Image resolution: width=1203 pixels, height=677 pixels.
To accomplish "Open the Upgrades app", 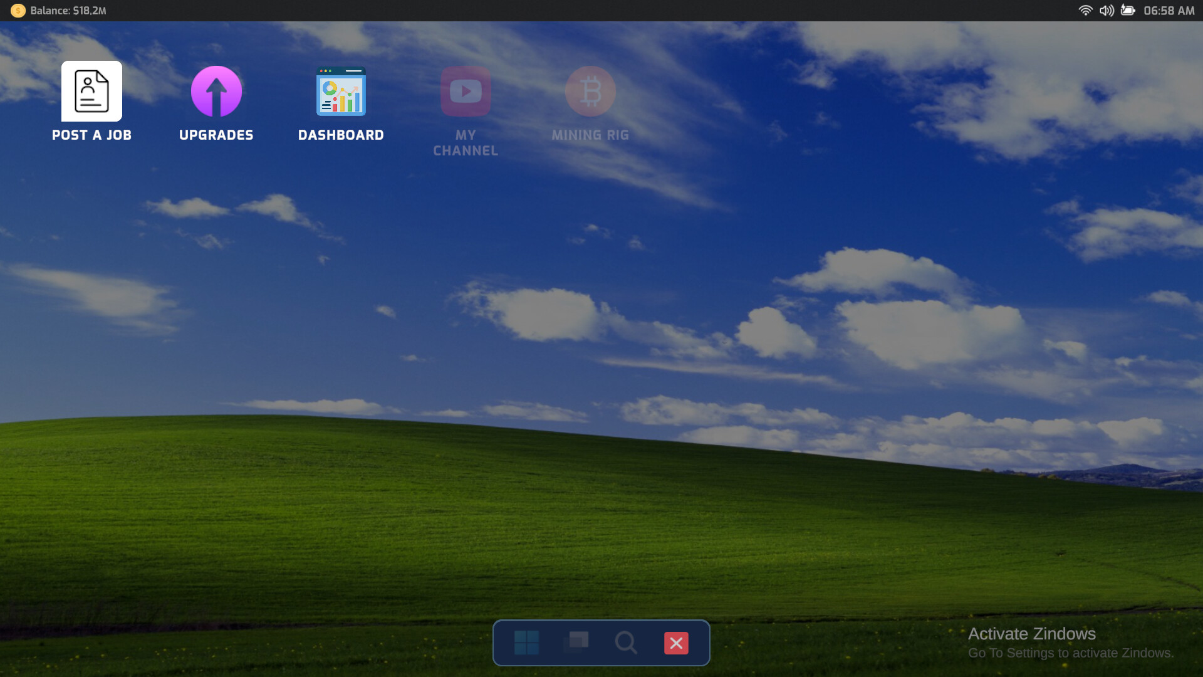I will point(216,100).
